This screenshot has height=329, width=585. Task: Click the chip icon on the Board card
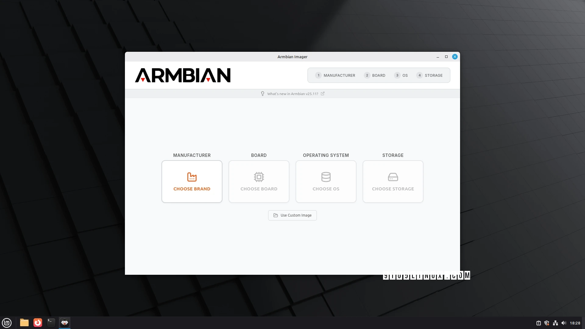pyautogui.click(x=259, y=177)
